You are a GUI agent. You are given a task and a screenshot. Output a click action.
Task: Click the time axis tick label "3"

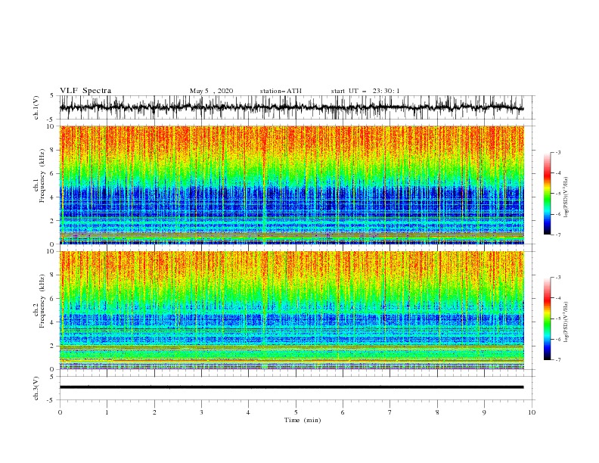[201, 412]
